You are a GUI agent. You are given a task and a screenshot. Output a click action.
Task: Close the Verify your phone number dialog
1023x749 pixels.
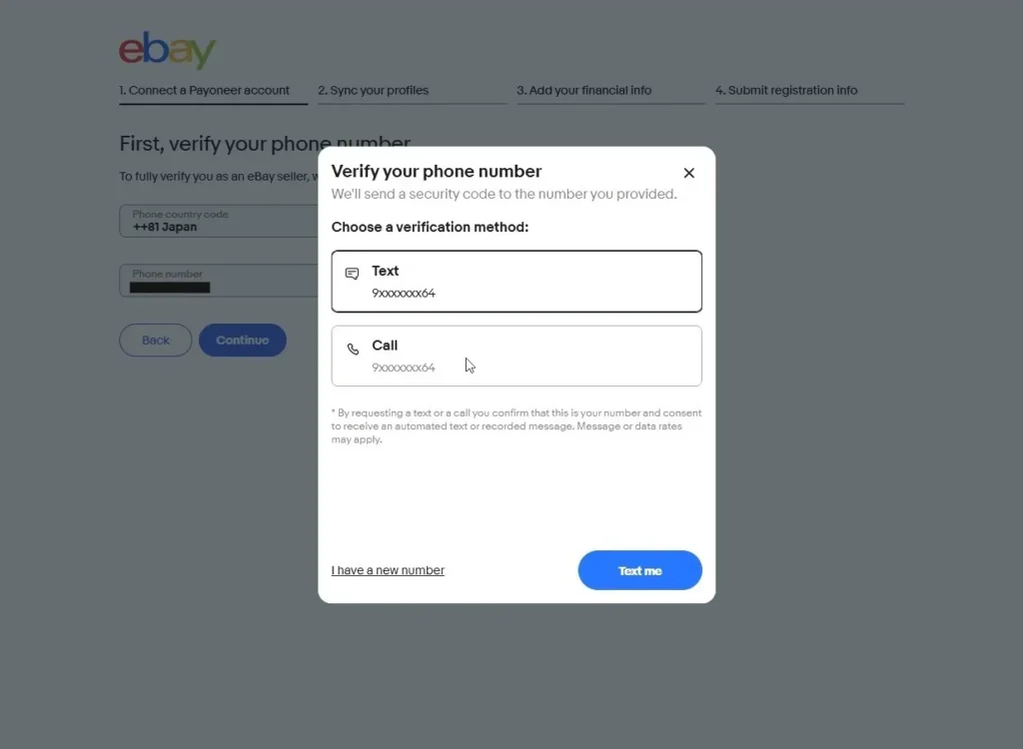tap(688, 173)
